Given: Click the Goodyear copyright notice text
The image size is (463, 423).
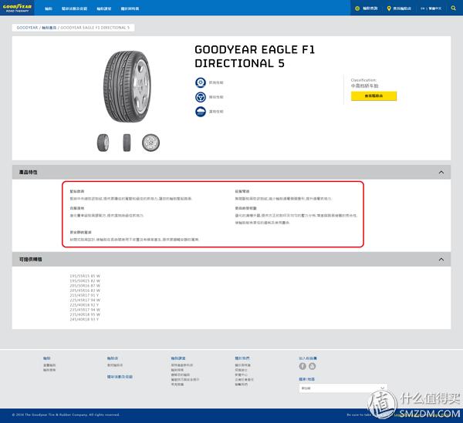Looking at the screenshot, I should [66, 415].
